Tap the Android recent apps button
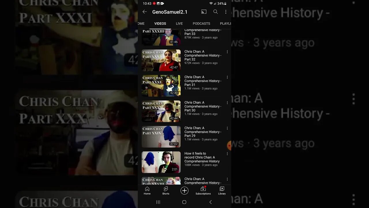The image size is (369, 208). (158, 202)
